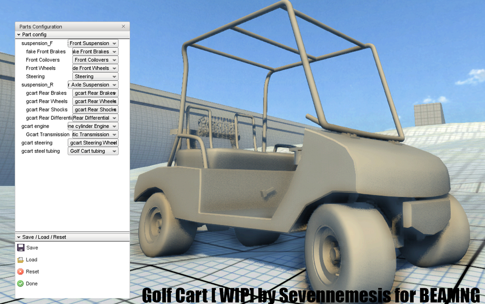Image resolution: width=485 pixels, height=304 pixels.
Task: Select the gcart Rear Brakes row label
Action: point(46,93)
